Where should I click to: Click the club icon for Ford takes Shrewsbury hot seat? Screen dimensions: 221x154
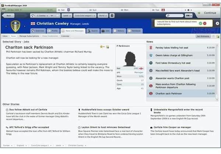151,63
